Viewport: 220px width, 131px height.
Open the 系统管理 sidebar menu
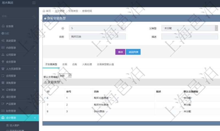coord(19,41)
